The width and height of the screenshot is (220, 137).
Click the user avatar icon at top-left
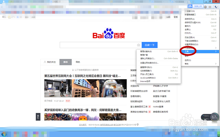pos(4,2)
